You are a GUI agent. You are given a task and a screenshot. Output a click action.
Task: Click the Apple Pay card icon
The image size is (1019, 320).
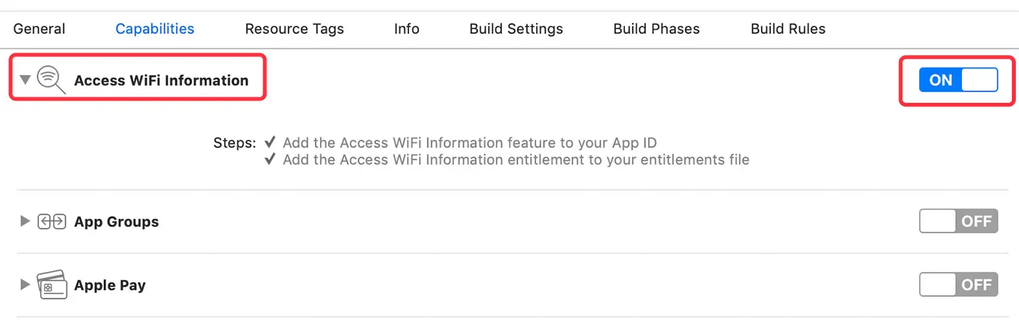point(52,285)
